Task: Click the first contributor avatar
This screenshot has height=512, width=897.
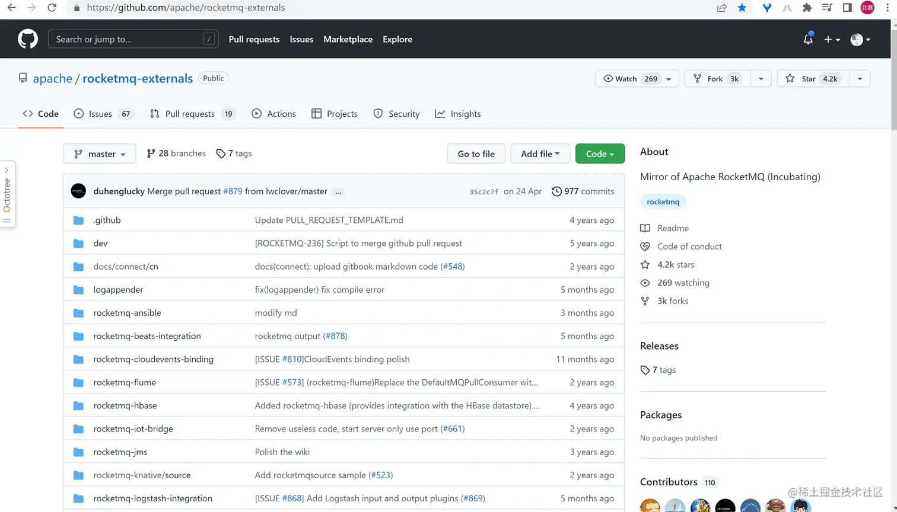Action: coord(650,506)
